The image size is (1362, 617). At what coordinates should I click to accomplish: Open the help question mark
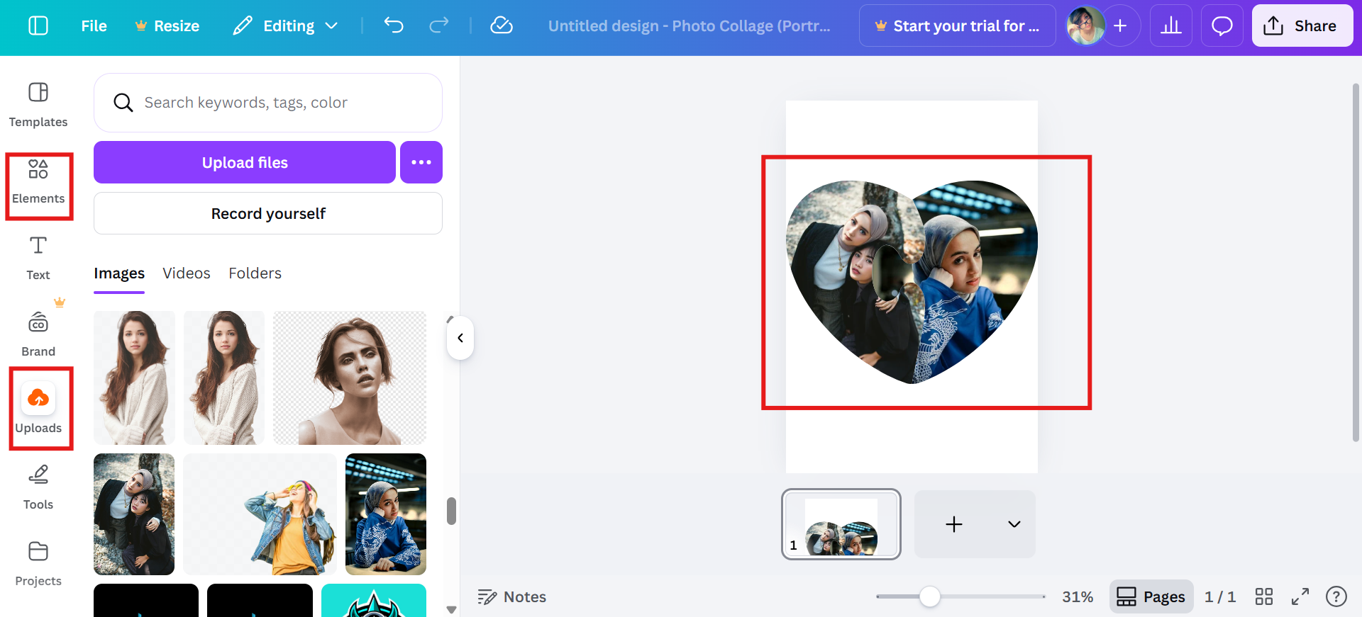click(x=1336, y=597)
